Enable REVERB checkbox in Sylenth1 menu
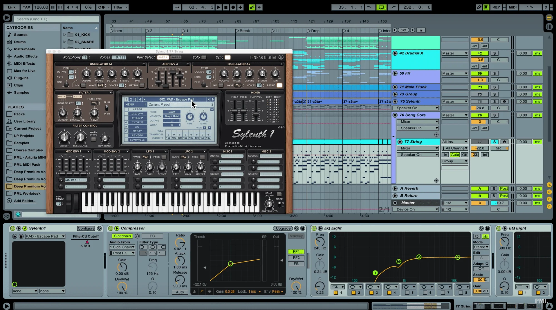This screenshot has width=556, height=310. click(x=126, y=135)
